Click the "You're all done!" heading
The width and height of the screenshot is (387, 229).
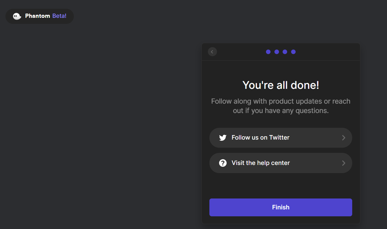[x=281, y=85]
